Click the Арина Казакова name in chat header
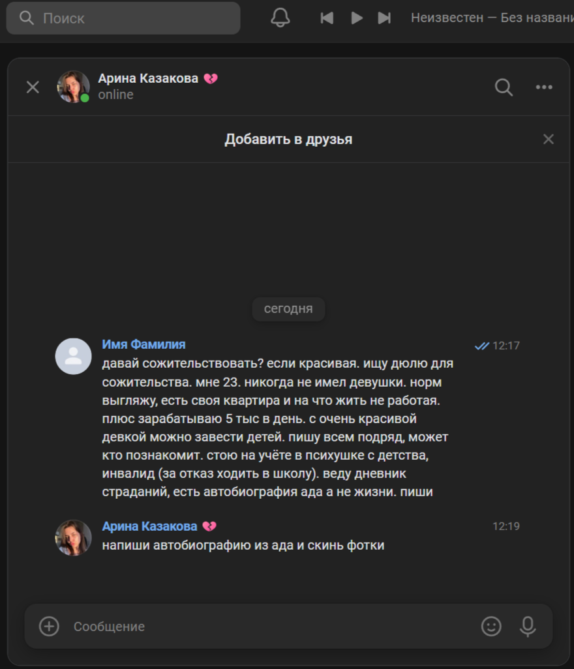Screen dimensions: 574x669 pos(148,79)
